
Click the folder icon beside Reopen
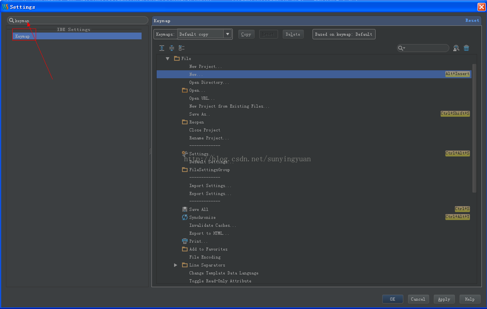185,122
